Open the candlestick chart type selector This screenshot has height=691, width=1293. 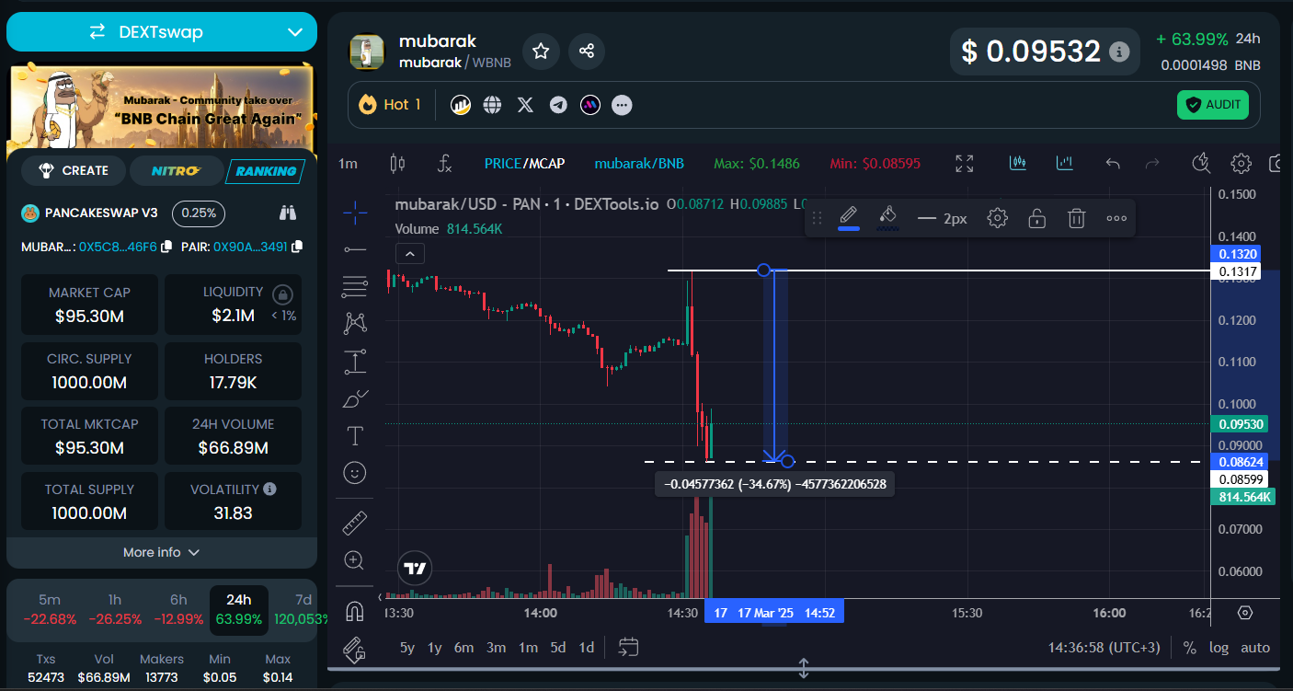click(x=397, y=164)
